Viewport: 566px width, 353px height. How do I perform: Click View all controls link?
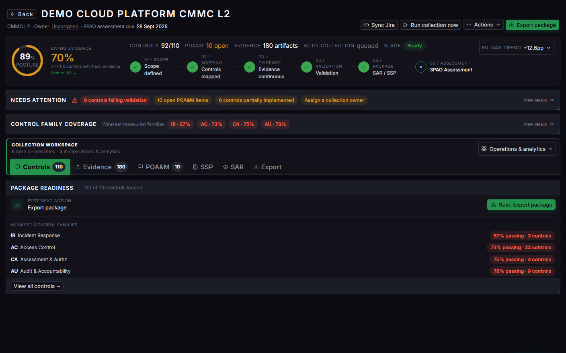[37, 286]
